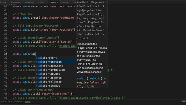Open the terminal shell selector dropdown

pos(184,101)
